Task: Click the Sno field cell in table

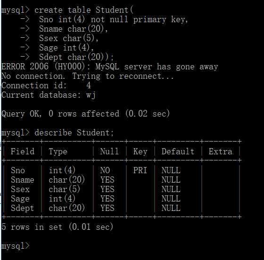Action: click(x=18, y=170)
